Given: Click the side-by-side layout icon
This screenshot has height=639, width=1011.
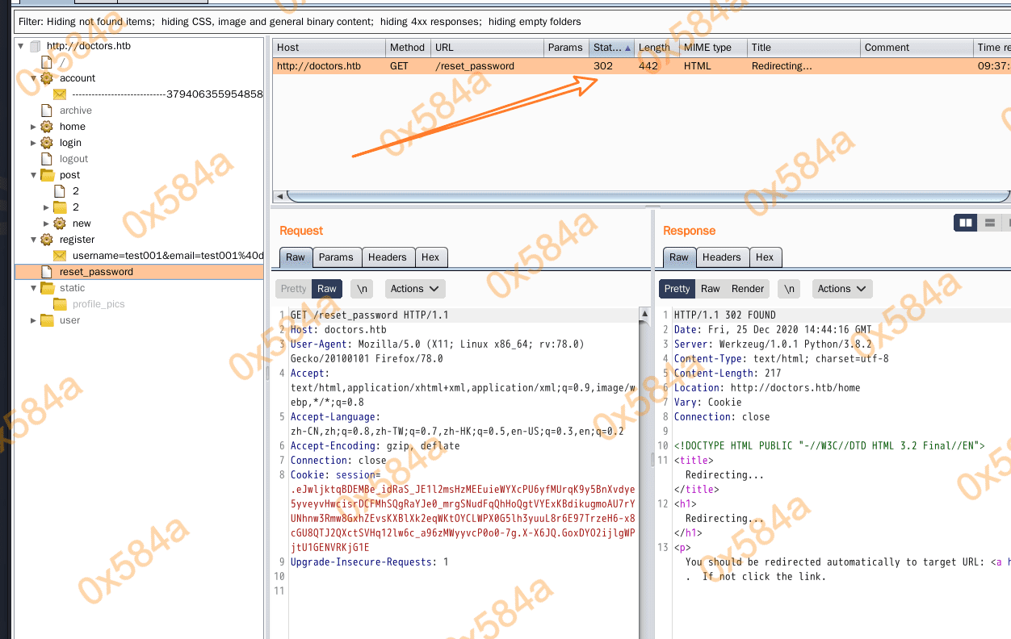Looking at the screenshot, I should (x=965, y=223).
